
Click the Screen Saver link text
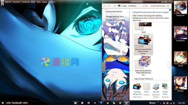(x=165, y=93)
